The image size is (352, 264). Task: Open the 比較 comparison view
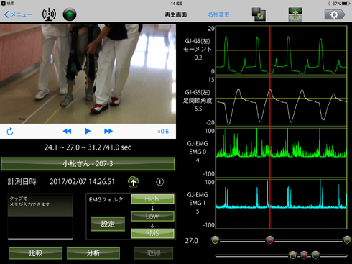36,253
